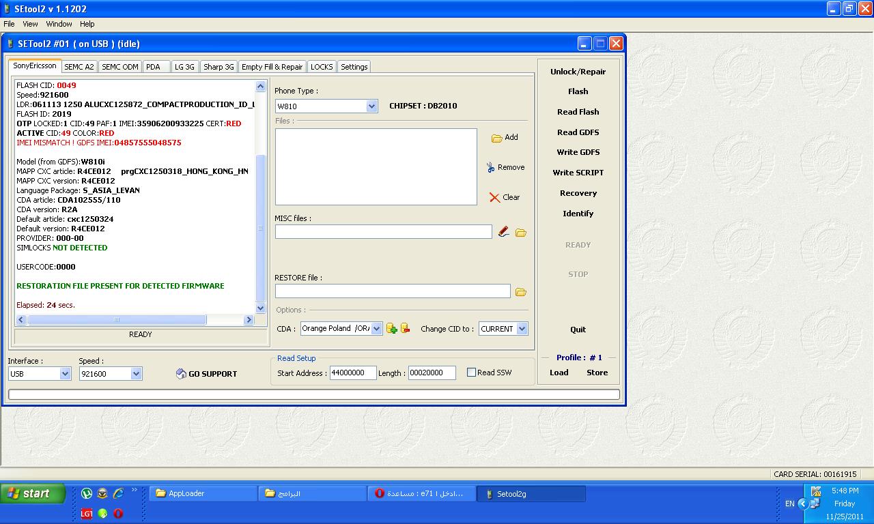Click the Read Flash button

(578, 112)
